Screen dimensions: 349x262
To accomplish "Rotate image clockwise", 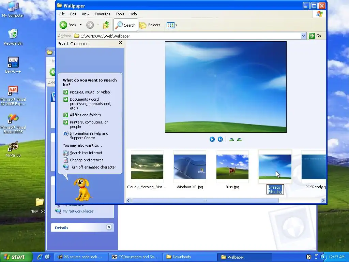I will click(x=231, y=139).
